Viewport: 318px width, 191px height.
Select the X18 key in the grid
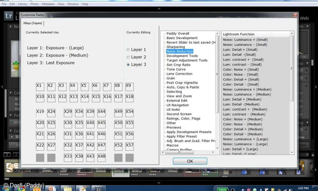pos(129,98)
